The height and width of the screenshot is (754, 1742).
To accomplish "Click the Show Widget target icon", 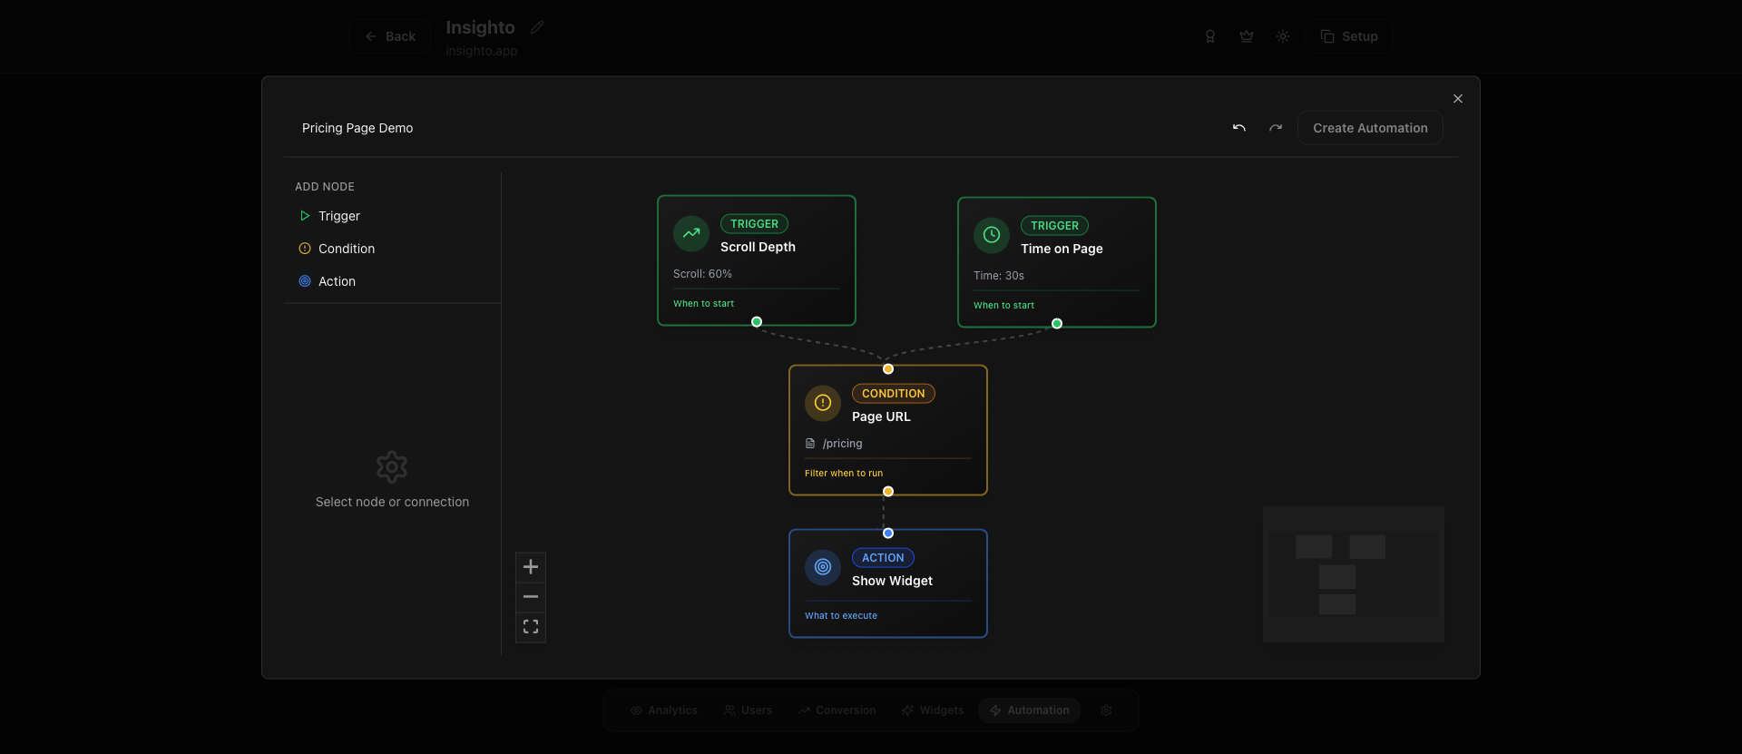I will click(x=823, y=567).
